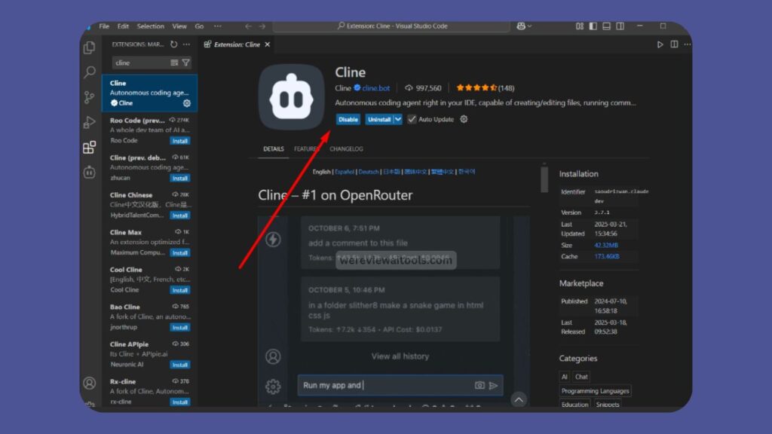Click the account avatar in Cline preview
The image size is (772, 434).
click(x=273, y=356)
